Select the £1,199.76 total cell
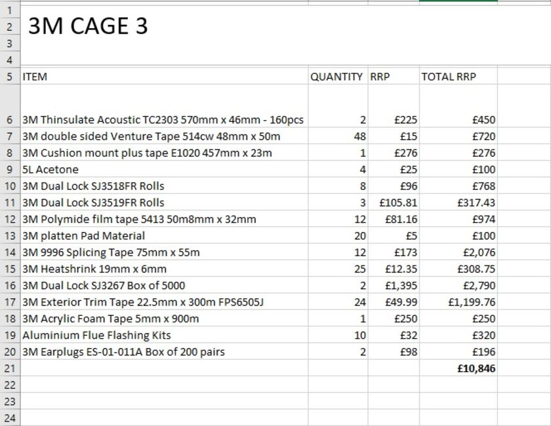Screen dimensions: 551x426 tap(472, 302)
